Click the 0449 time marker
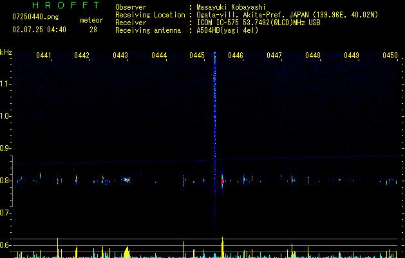405x258 pixels. tap(352, 55)
